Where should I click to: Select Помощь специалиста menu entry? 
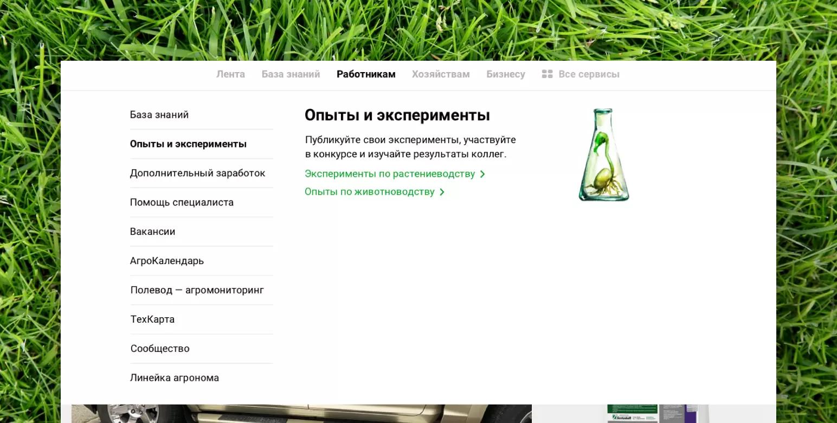[x=182, y=203]
